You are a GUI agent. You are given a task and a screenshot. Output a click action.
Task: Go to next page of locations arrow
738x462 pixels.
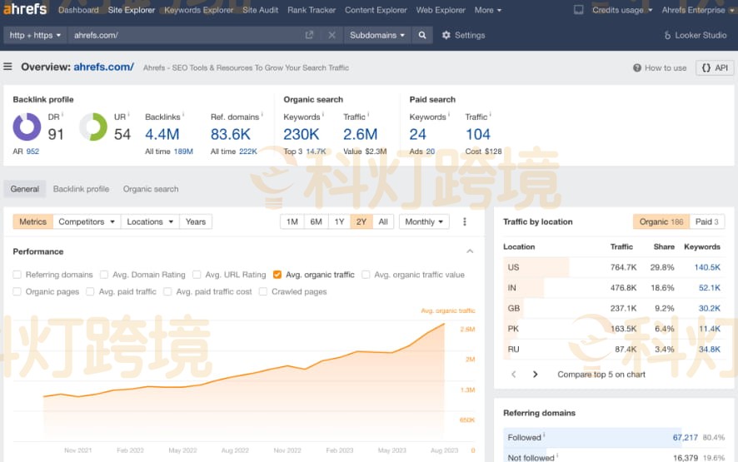point(535,375)
